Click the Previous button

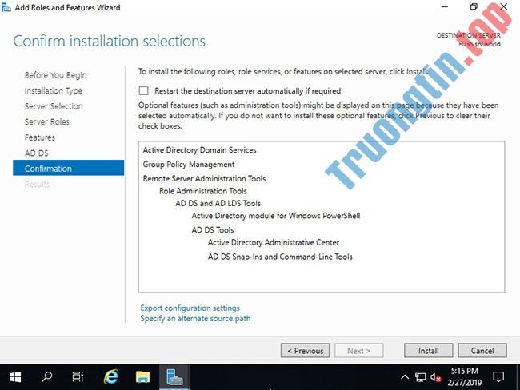click(x=305, y=351)
